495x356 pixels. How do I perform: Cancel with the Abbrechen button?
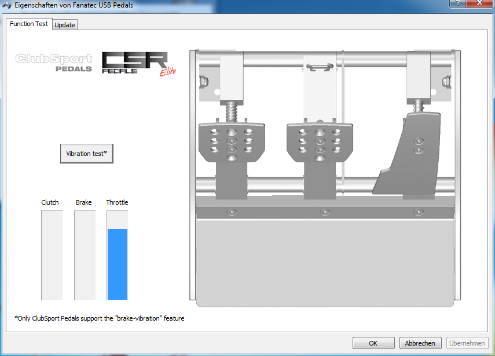coord(420,343)
